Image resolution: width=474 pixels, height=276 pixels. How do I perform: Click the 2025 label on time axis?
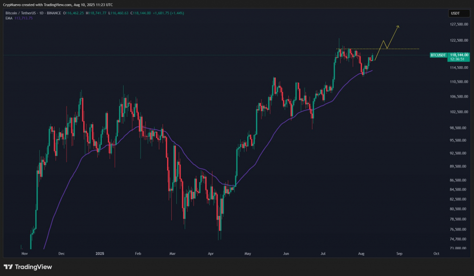[x=100, y=254]
